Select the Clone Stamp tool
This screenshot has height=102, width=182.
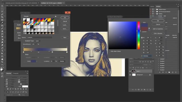[x=2, y=31]
